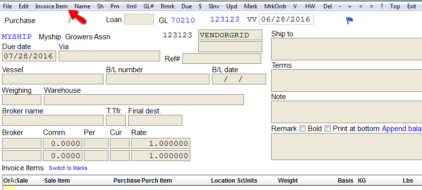Select the Due menu item
This screenshot has width=422, height=190.
tap(187, 6)
